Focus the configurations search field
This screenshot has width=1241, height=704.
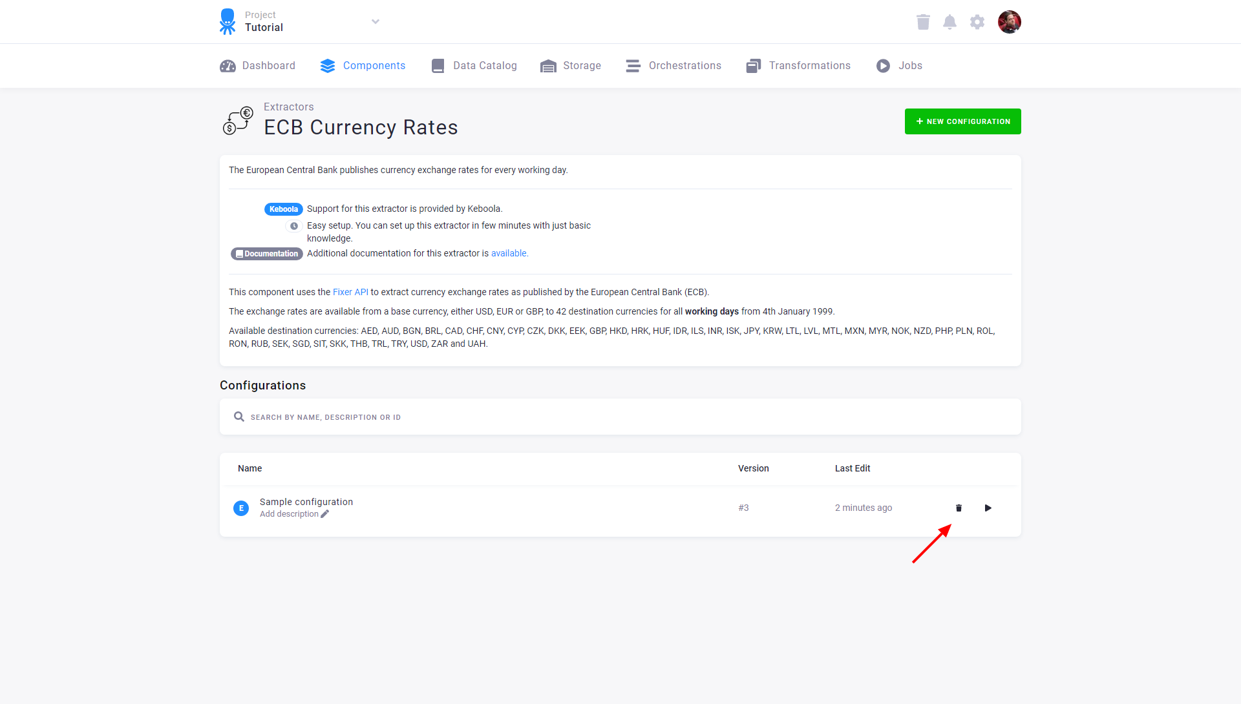coord(620,417)
